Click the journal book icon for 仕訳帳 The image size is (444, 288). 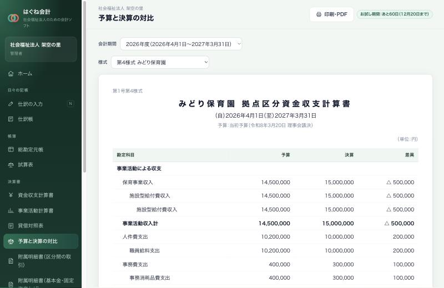(x=11, y=119)
